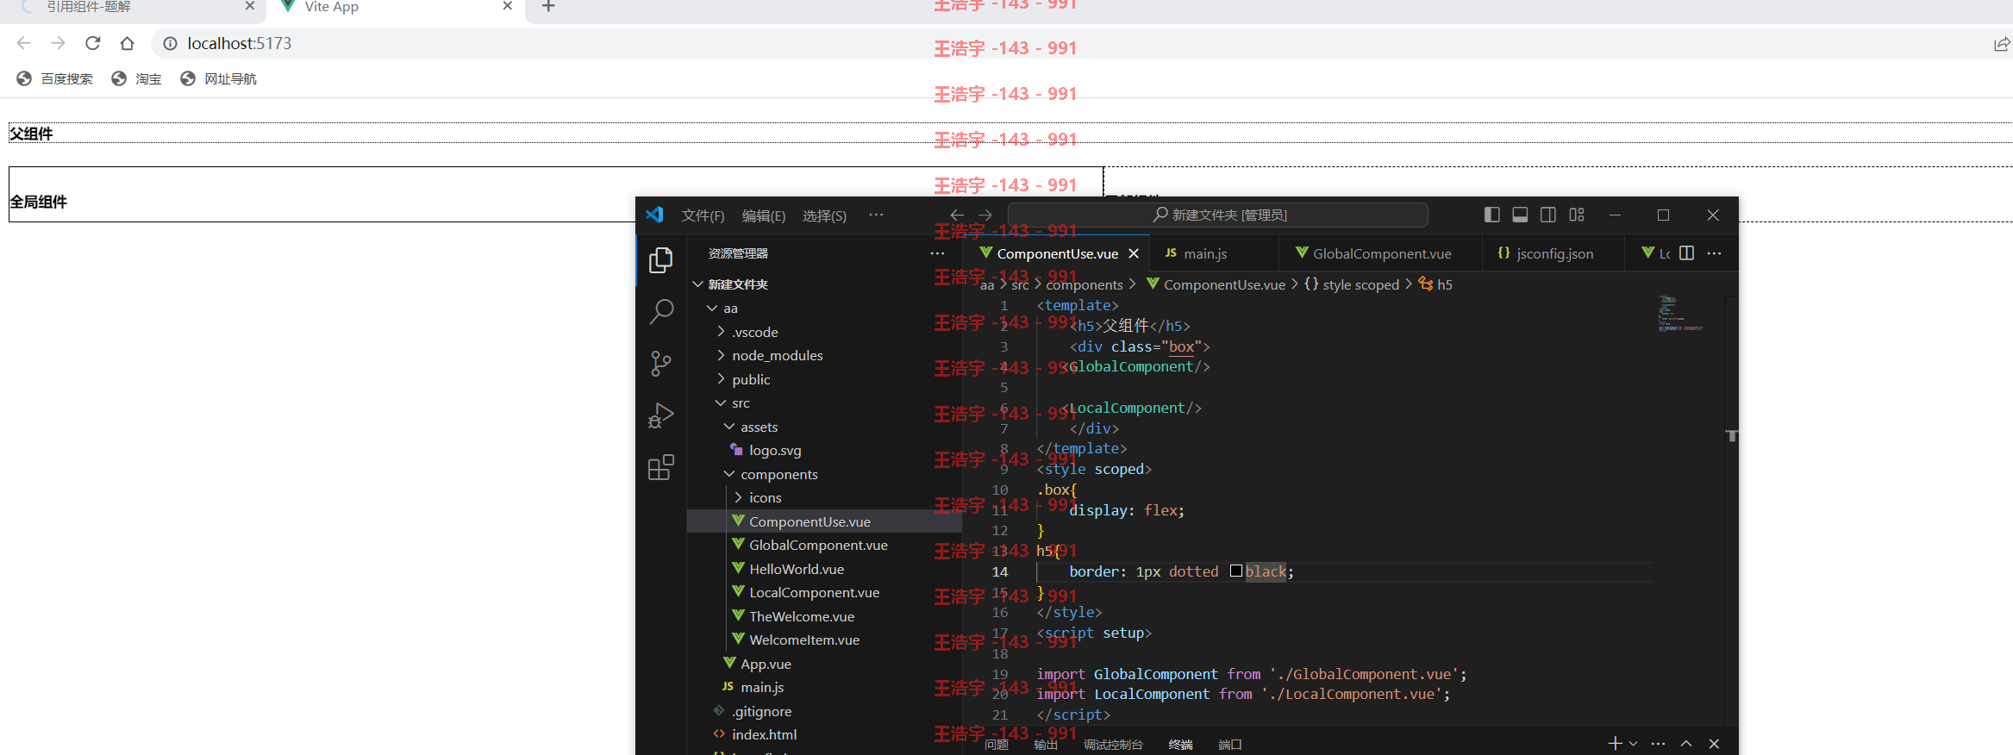The height and width of the screenshot is (755, 2013).
Task: Click the code minimap preview
Action: (1679, 314)
